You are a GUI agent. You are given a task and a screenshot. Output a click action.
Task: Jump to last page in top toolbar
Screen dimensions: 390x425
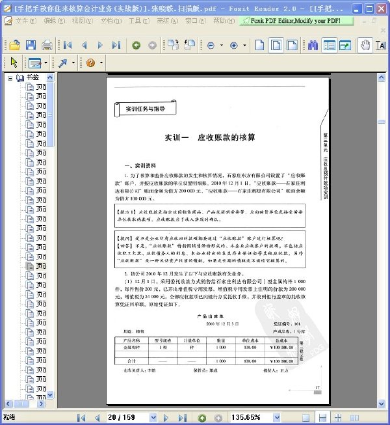pyautogui.click(x=116, y=45)
